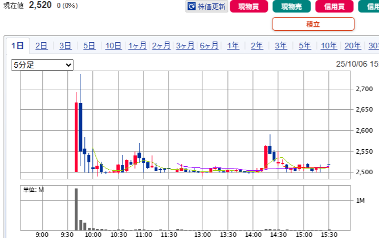Screen dimensions: 379x238
Task: Switch to the 5日 chart period
Action: click(x=89, y=46)
